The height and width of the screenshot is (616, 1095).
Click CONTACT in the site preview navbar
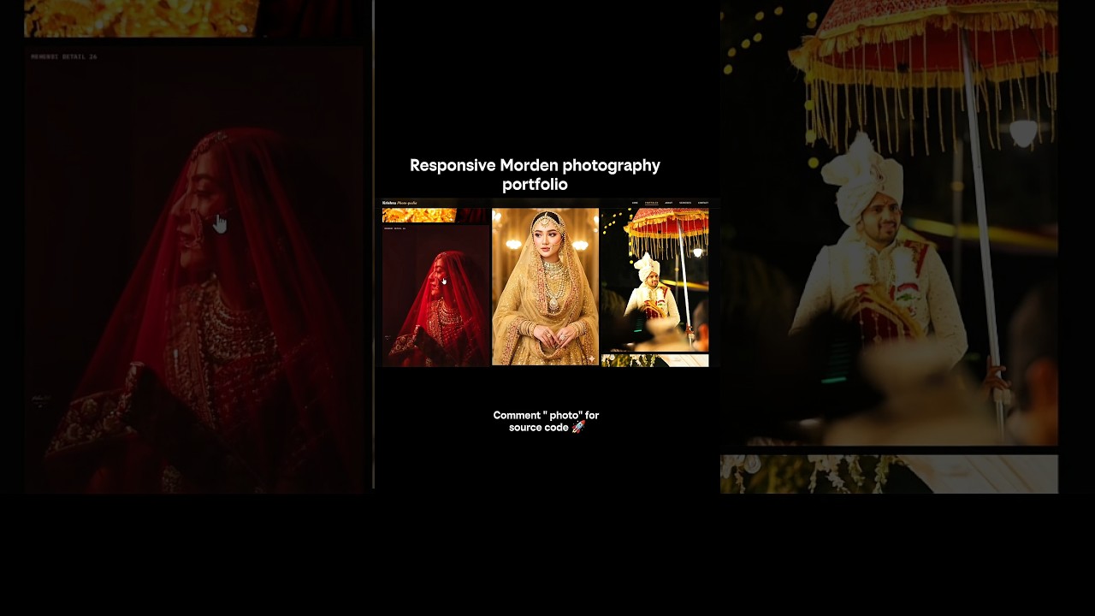(x=703, y=203)
